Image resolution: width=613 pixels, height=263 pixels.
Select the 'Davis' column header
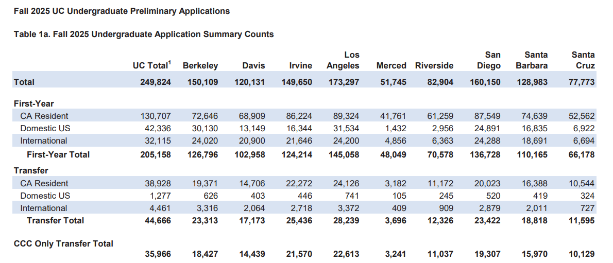coord(253,66)
